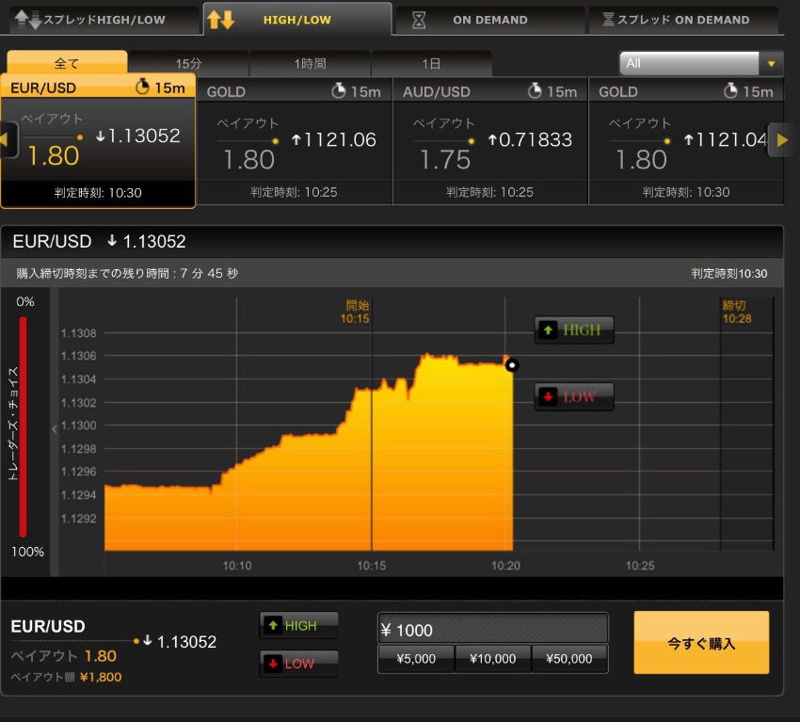Select the GOLD card expiring at 10:30
The image size is (800, 722).
click(686, 141)
